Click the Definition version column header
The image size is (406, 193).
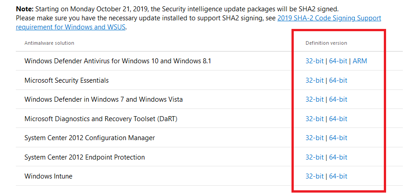[x=326, y=43]
